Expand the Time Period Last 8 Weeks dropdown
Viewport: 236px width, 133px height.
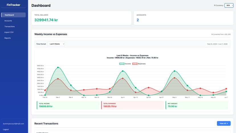[x=56, y=44]
